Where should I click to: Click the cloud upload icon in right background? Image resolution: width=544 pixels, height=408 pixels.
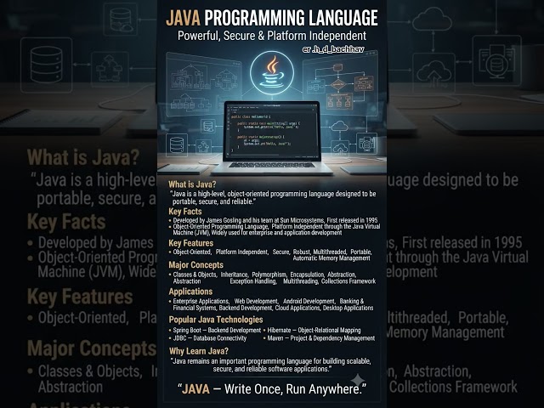[x=433, y=73]
